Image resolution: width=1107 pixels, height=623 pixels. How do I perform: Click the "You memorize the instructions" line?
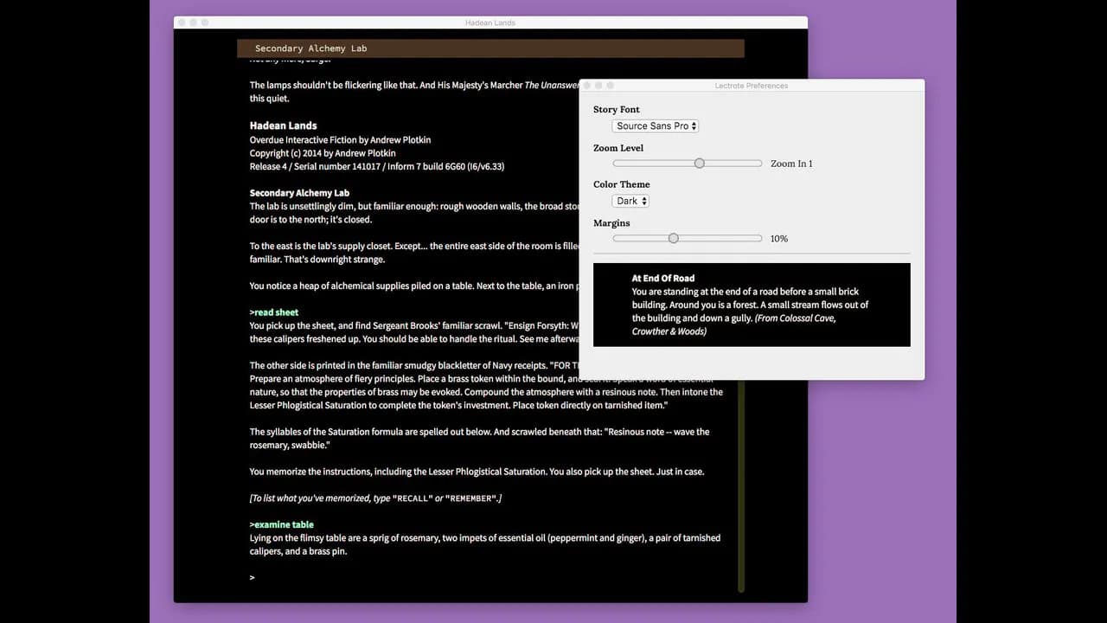[477, 472]
